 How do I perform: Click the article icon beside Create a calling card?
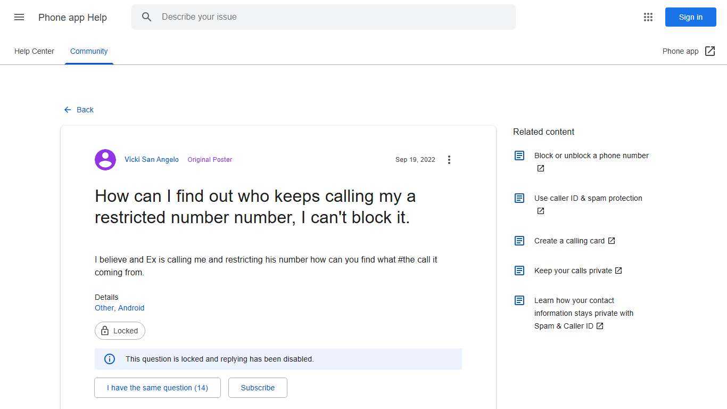(x=519, y=240)
